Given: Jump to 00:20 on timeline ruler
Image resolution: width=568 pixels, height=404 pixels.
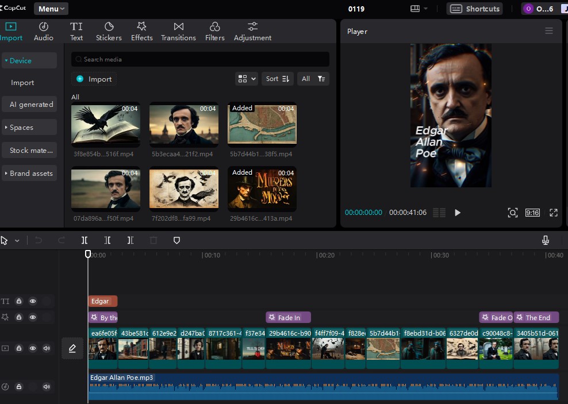Looking at the screenshot, I should point(325,255).
